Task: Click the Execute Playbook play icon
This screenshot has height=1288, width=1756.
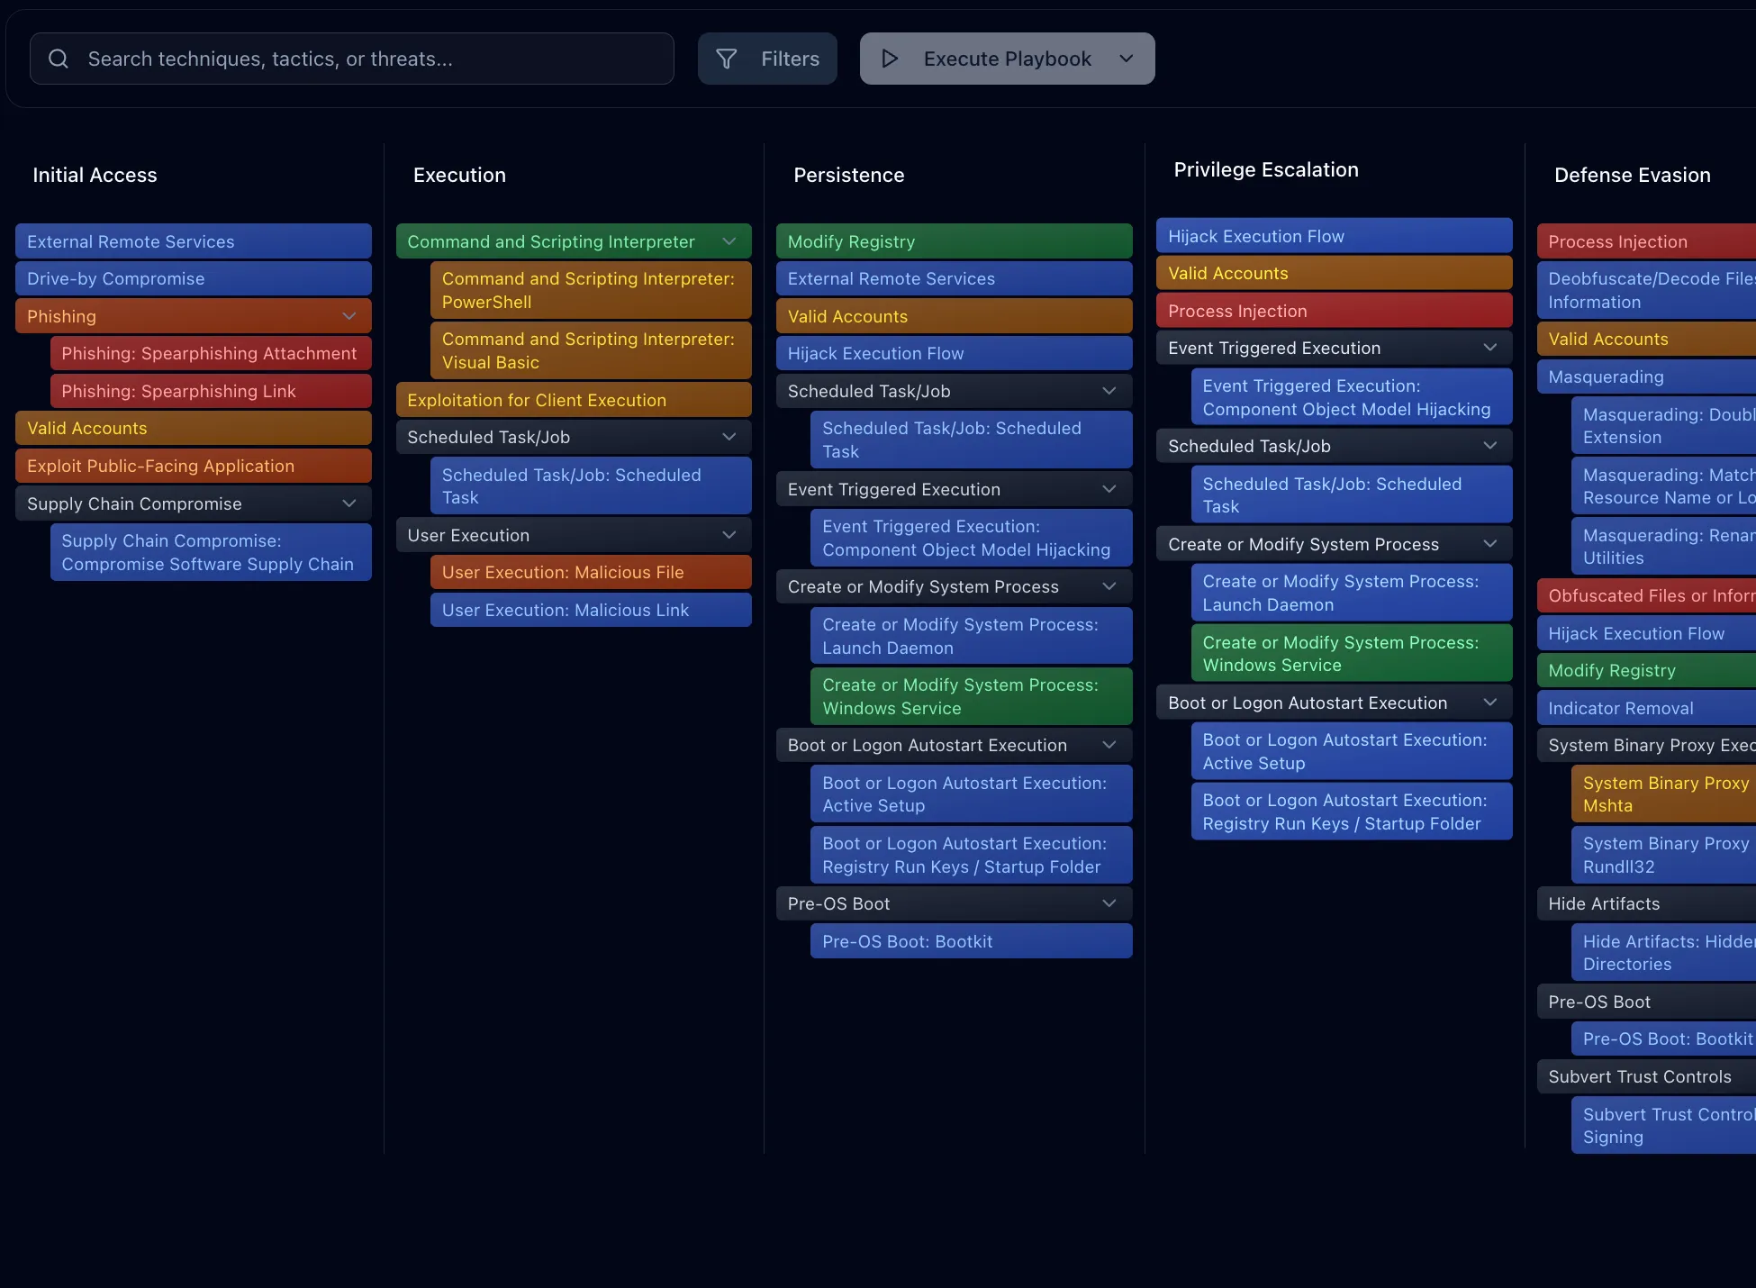Action: 890,59
